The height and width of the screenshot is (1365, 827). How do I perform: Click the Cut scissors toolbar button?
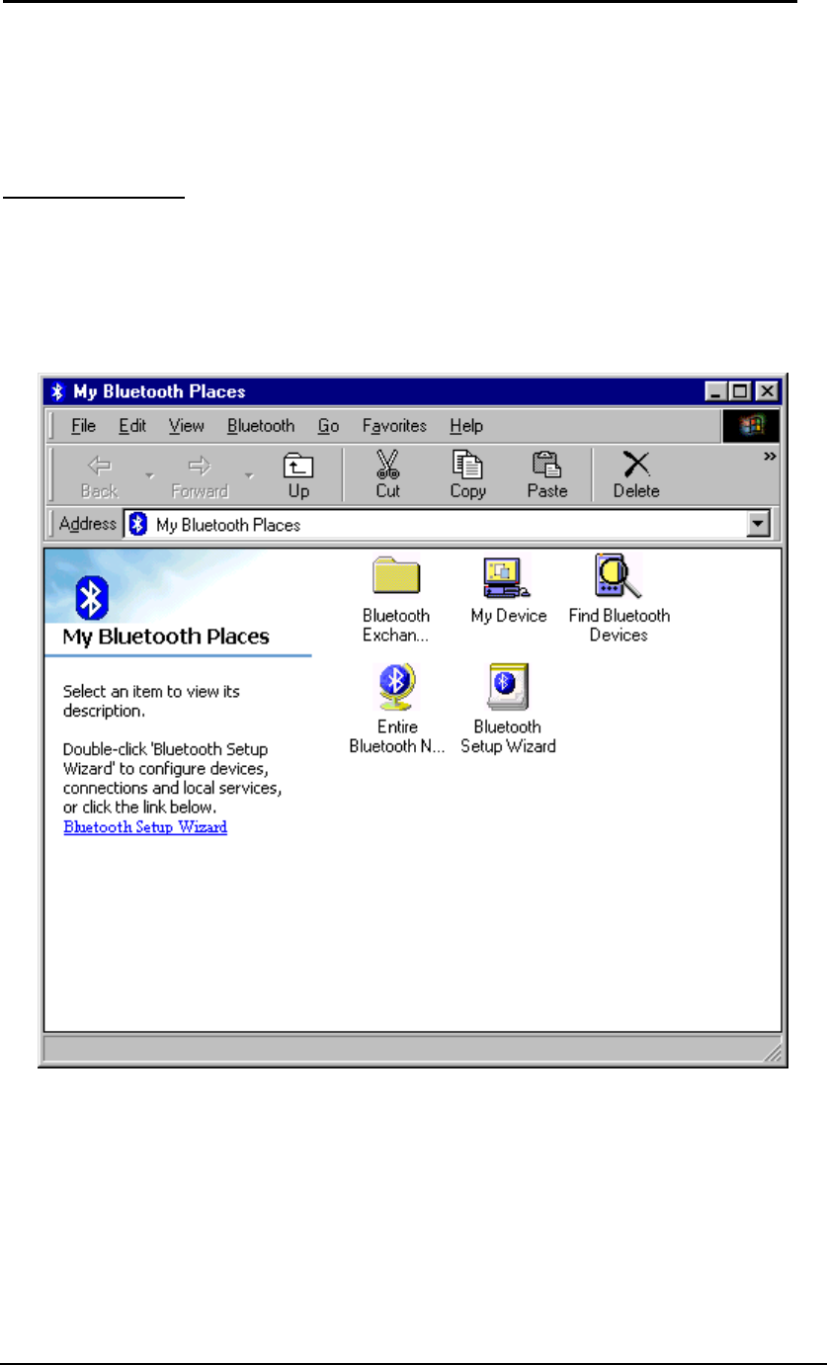coord(387,473)
